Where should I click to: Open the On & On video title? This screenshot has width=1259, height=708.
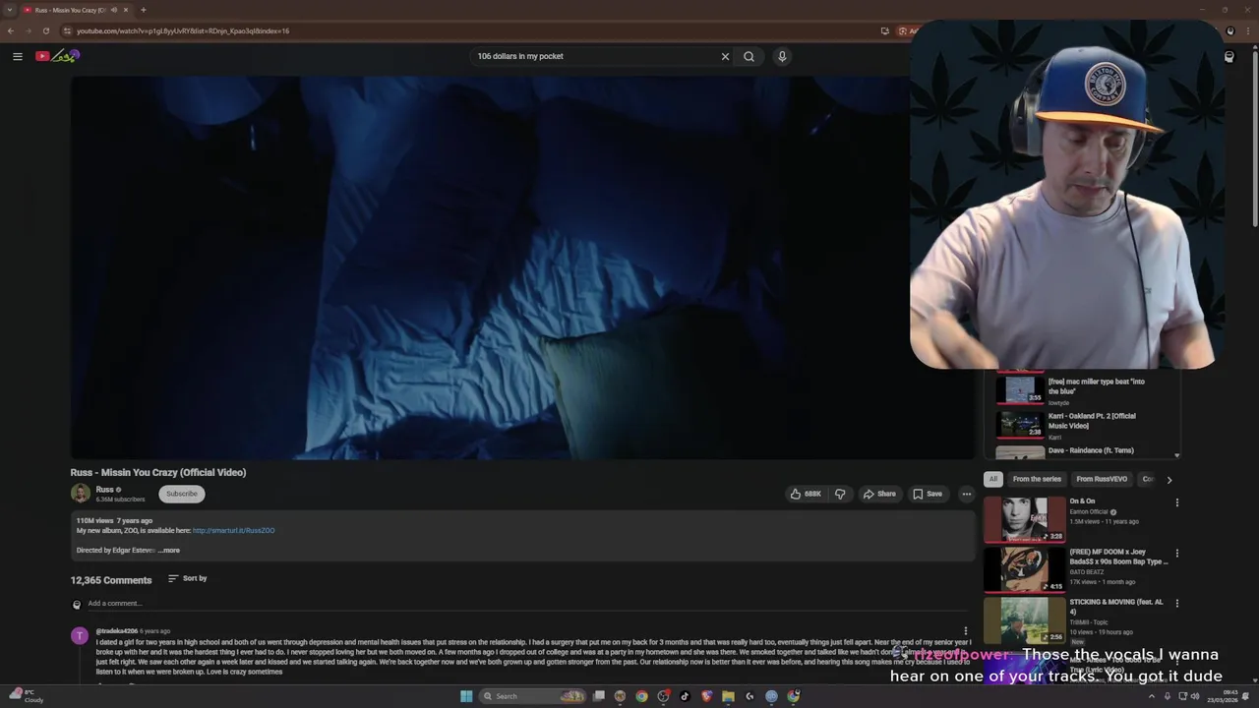[1082, 501]
